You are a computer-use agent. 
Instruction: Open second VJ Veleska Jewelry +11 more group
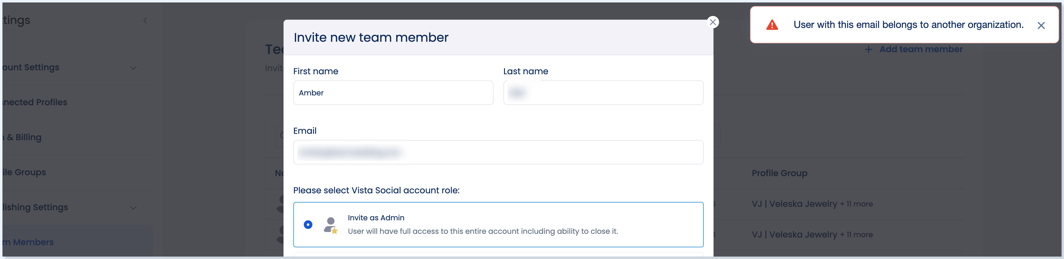pos(812,234)
